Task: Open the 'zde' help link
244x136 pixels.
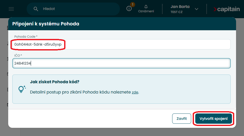Action: [135, 92]
